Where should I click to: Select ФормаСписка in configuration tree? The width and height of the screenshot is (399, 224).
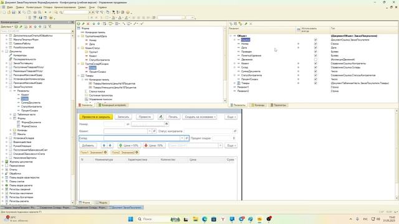click(29, 126)
